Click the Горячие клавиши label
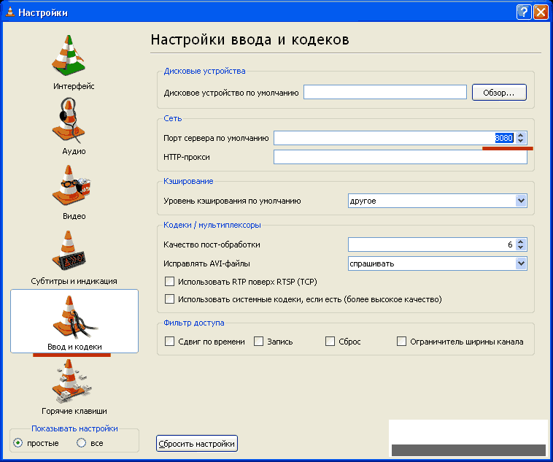The height and width of the screenshot is (462, 553). click(74, 411)
